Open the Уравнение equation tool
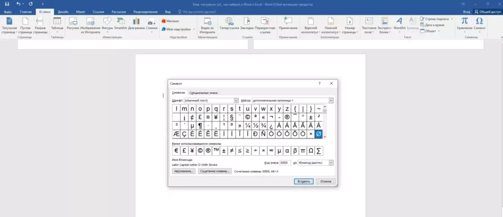The image size is (503, 217). click(465, 26)
